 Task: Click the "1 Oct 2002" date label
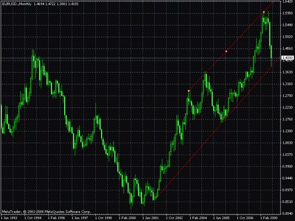pyautogui.click(x=174, y=218)
